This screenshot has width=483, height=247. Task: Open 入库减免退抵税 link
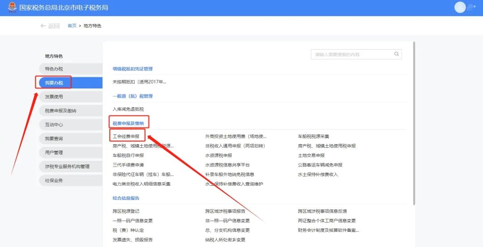point(128,109)
